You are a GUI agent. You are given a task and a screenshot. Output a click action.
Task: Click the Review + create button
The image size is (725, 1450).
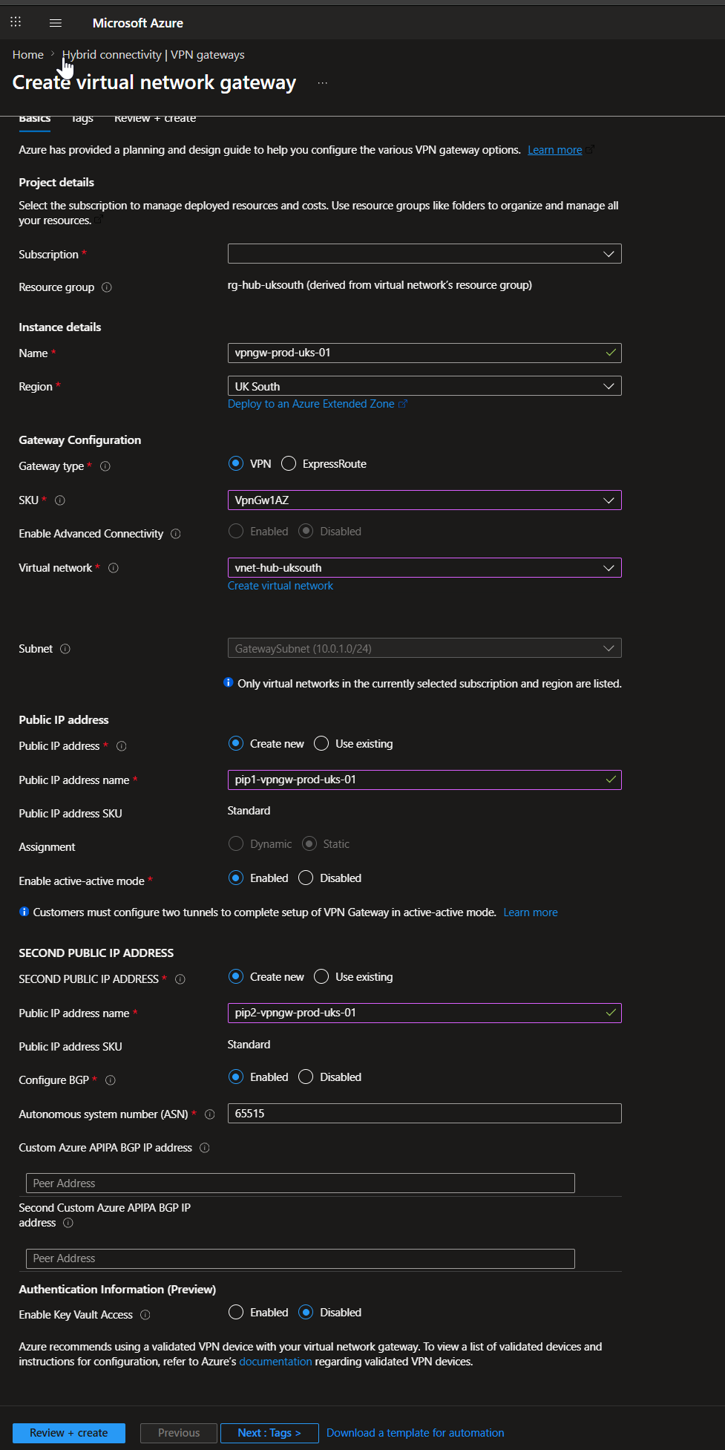coord(69,1433)
